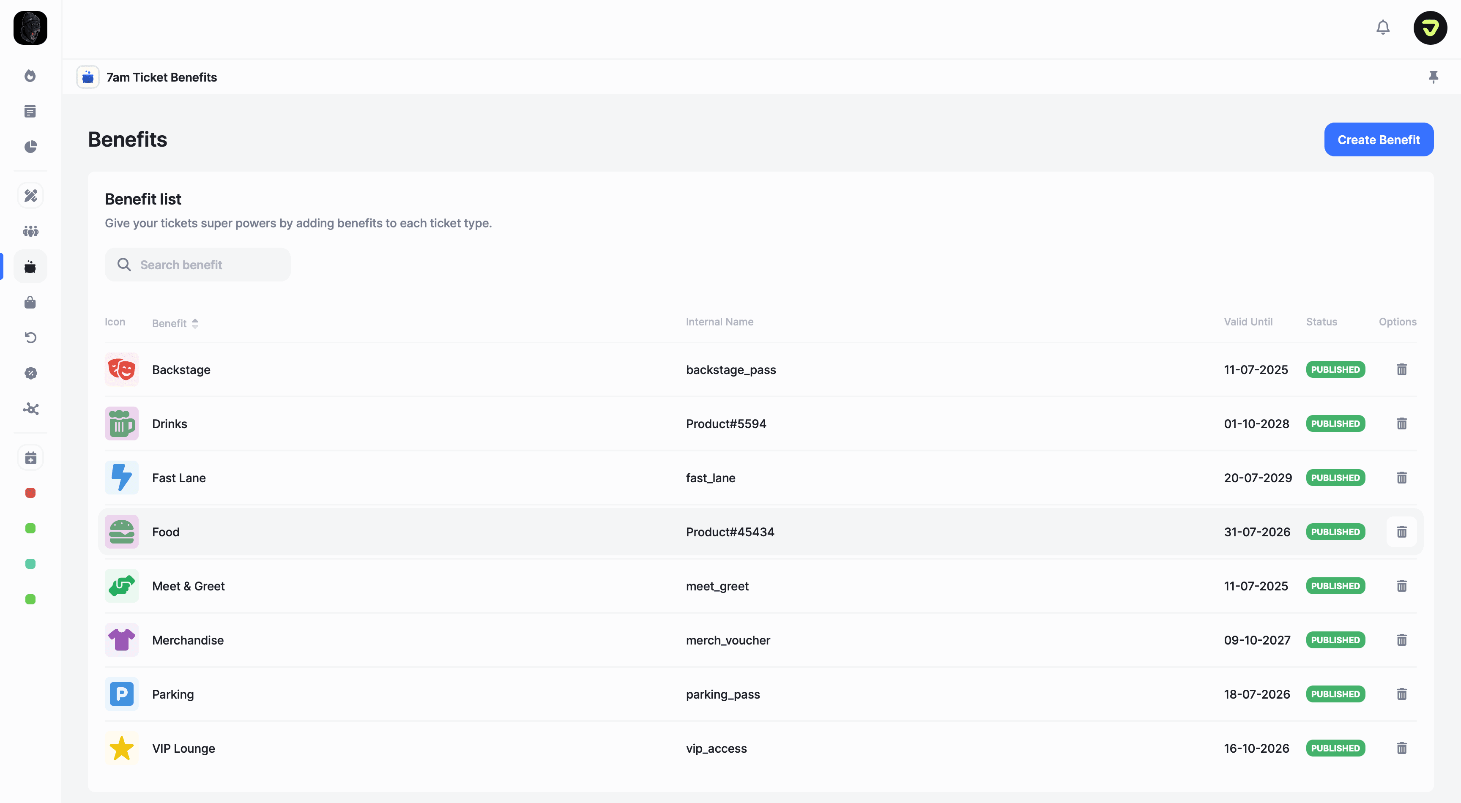Open the people group sidebar icon
This screenshot has width=1461, height=803.
[30, 231]
